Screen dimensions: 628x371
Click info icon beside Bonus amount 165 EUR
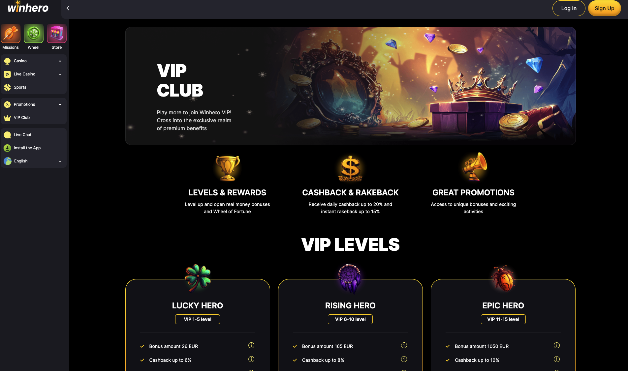click(x=404, y=345)
